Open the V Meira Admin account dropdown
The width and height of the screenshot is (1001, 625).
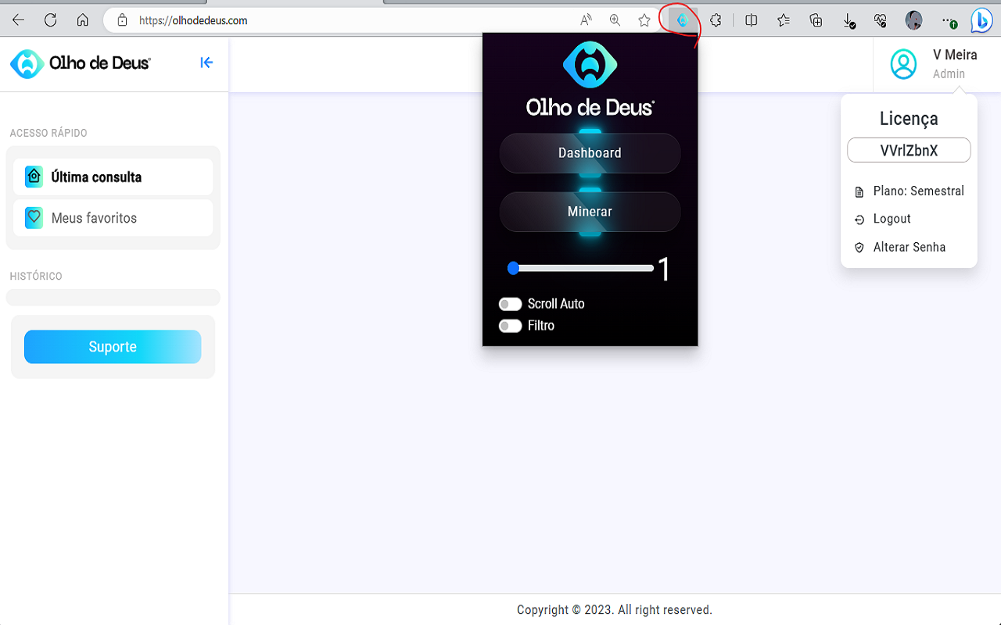coord(954,64)
